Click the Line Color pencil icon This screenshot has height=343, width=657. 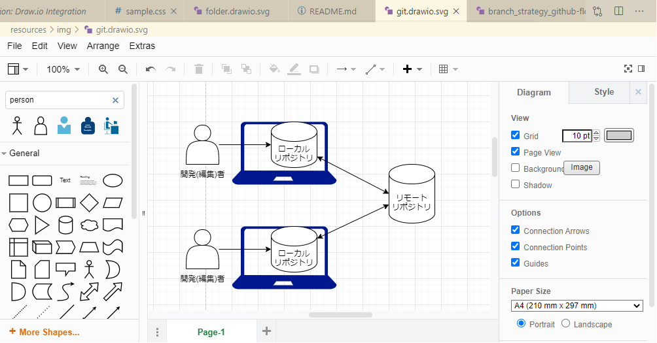pos(294,69)
